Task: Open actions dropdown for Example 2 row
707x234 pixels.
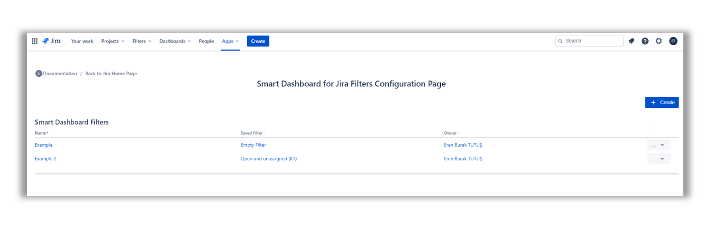Action: point(659,159)
